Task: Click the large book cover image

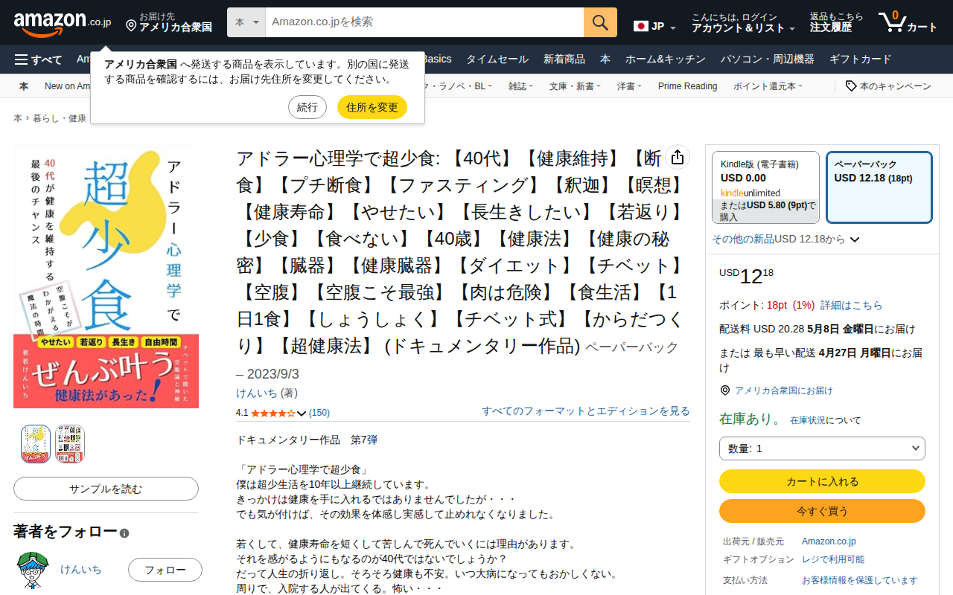Action: point(106,277)
